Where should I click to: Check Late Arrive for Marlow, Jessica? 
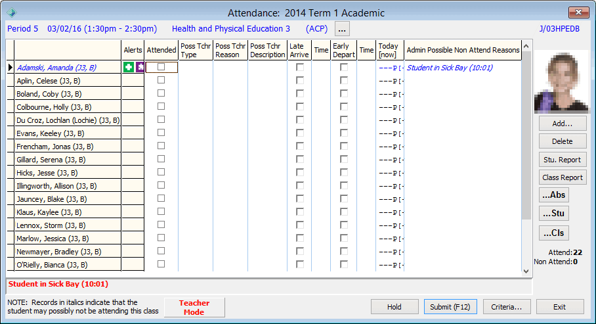pos(300,238)
